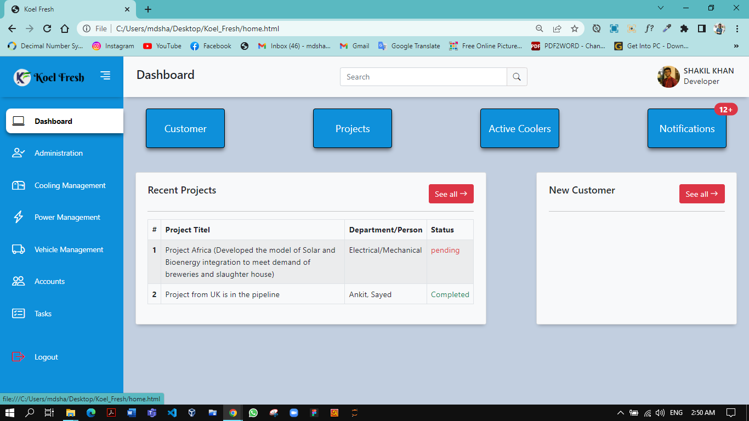Open WhatsApp from the taskbar
Image resolution: width=749 pixels, height=421 pixels.
click(253, 413)
